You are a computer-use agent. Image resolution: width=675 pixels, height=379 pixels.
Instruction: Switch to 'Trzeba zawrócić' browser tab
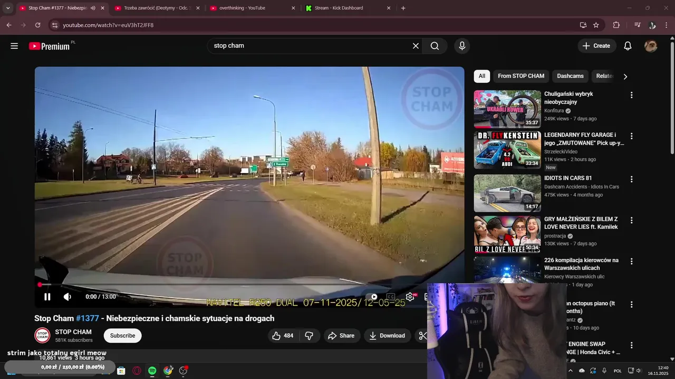tap(157, 8)
